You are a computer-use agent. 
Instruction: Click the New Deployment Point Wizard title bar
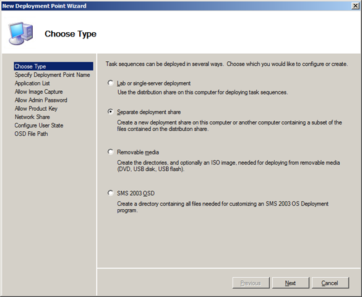(x=176, y=6)
